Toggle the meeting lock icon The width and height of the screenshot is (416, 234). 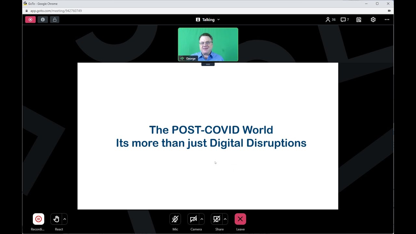pos(55,19)
